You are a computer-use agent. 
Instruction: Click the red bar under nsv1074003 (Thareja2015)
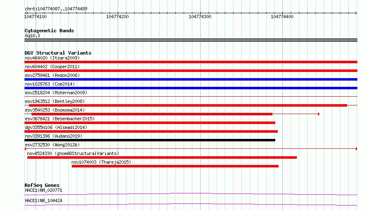(x=175, y=166)
